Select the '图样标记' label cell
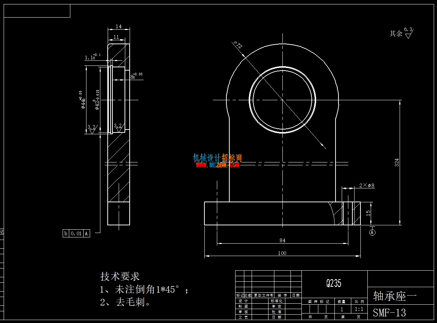The height and width of the screenshot is (323, 437). (x=319, y=301)
